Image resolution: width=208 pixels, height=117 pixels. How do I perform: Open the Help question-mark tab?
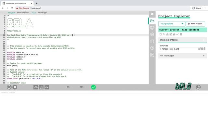tap(152, 48)
